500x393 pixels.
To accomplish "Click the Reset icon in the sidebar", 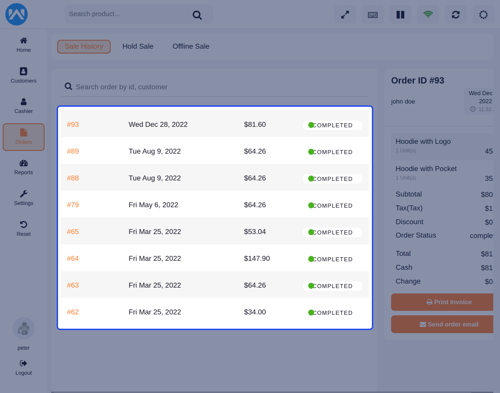I will pyautogui.click(x=23, y=227).
